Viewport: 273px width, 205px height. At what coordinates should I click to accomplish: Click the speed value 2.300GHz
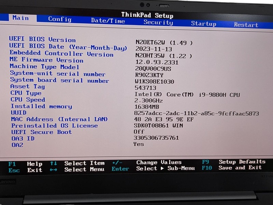tap(148, 100)
